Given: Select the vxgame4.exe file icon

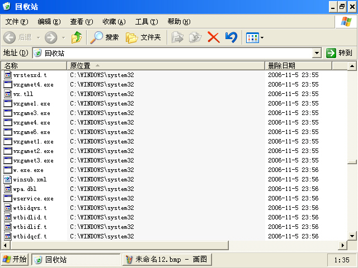Looking at the screenshot, I should pos(8,122).
